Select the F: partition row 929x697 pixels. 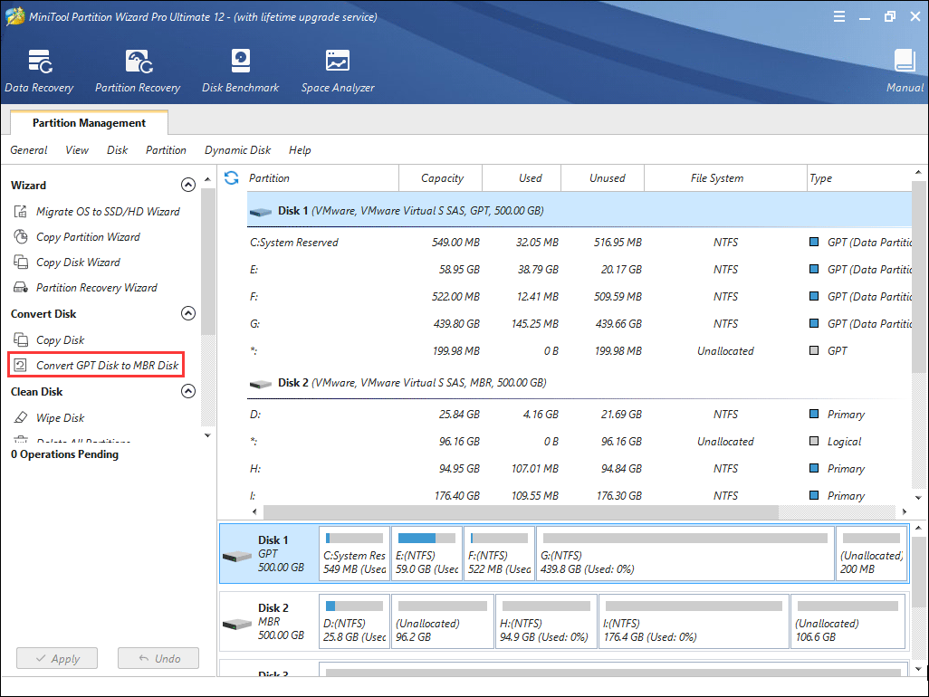579,297
